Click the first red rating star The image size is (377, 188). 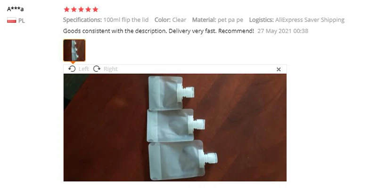click(x=66, y=9)
